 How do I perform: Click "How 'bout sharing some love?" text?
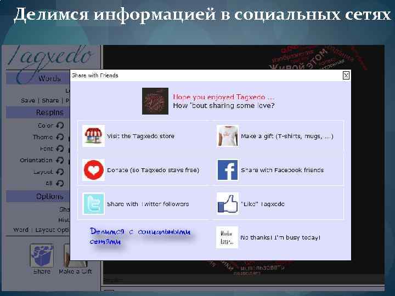pos(224,105)
